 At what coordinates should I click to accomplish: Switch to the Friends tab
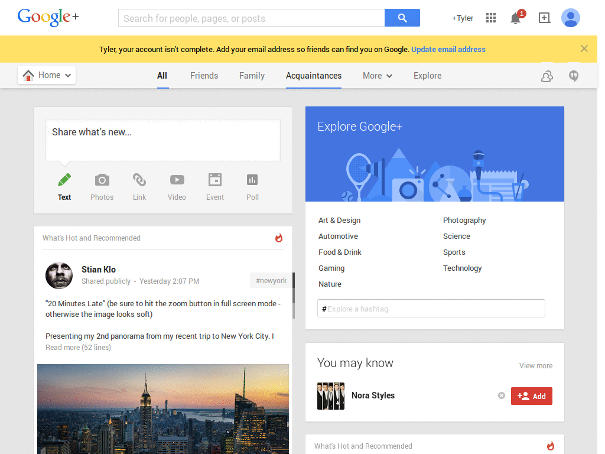(204, 76)
